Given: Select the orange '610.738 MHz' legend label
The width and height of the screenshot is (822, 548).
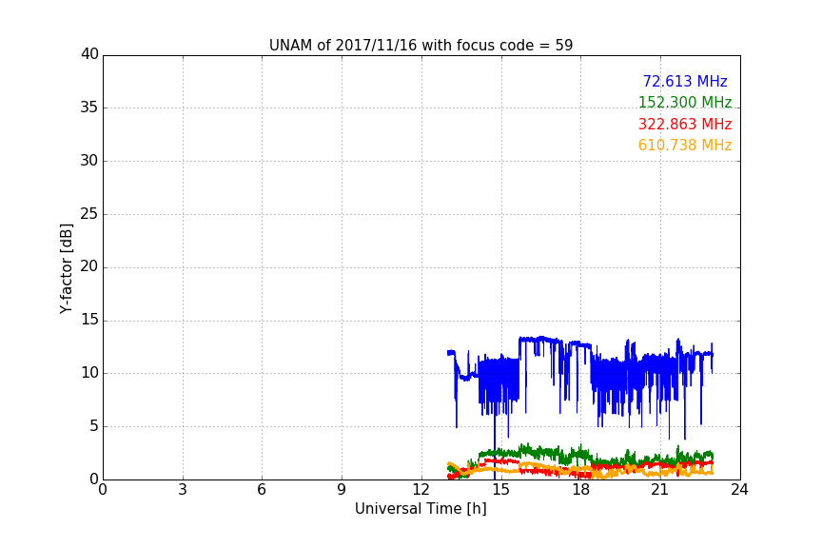Looking at the screenshot, I should coord(685,146).
